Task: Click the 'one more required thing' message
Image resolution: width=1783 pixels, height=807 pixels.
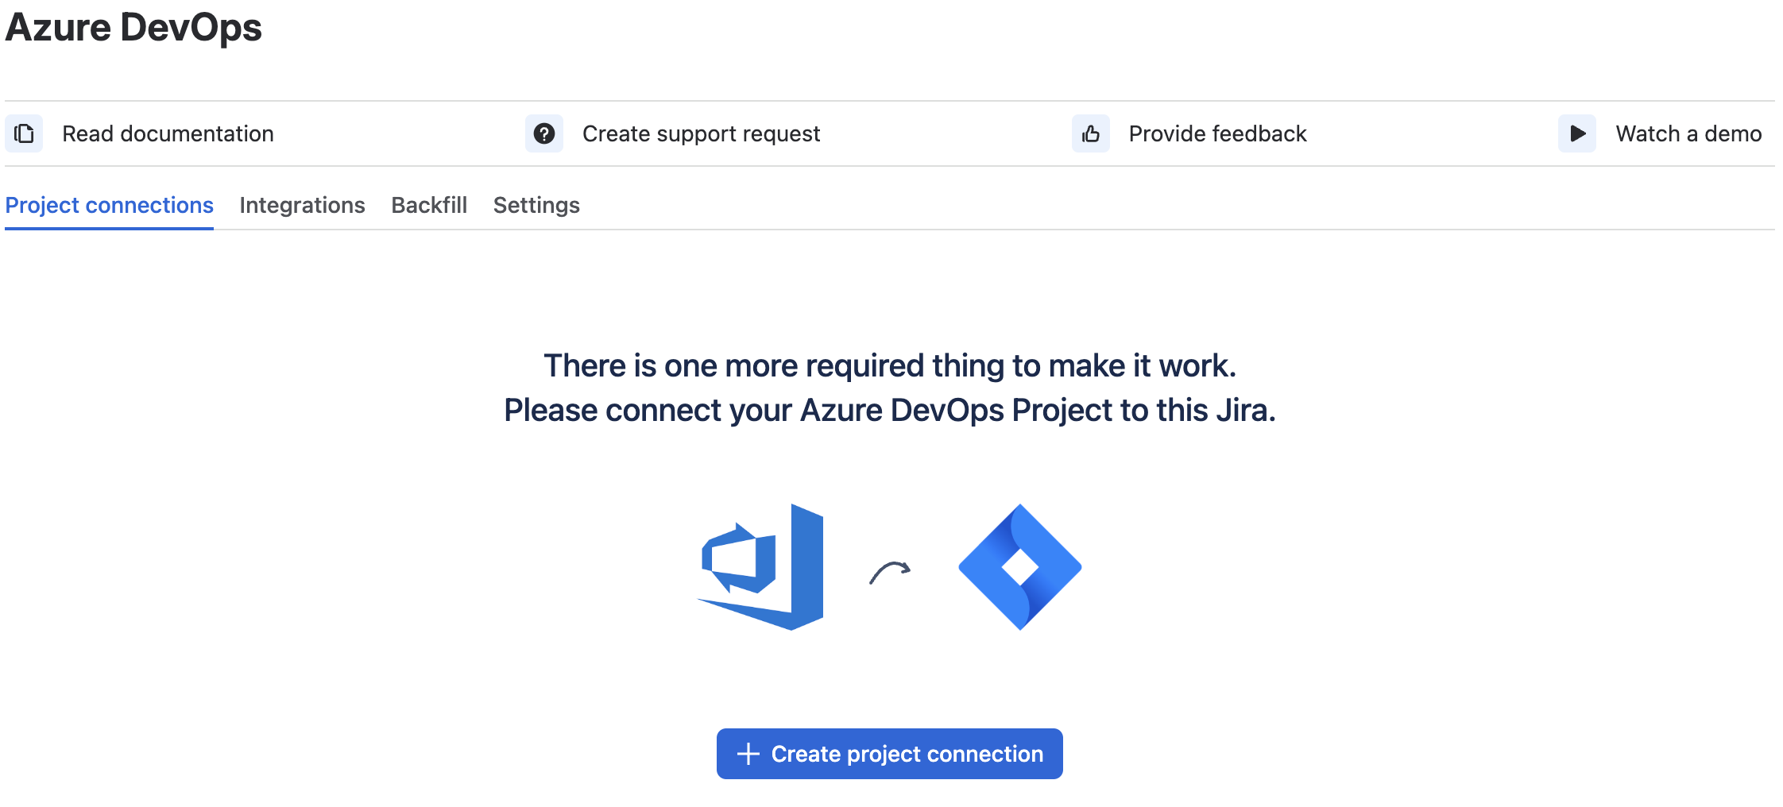Action: pos(890,365)
